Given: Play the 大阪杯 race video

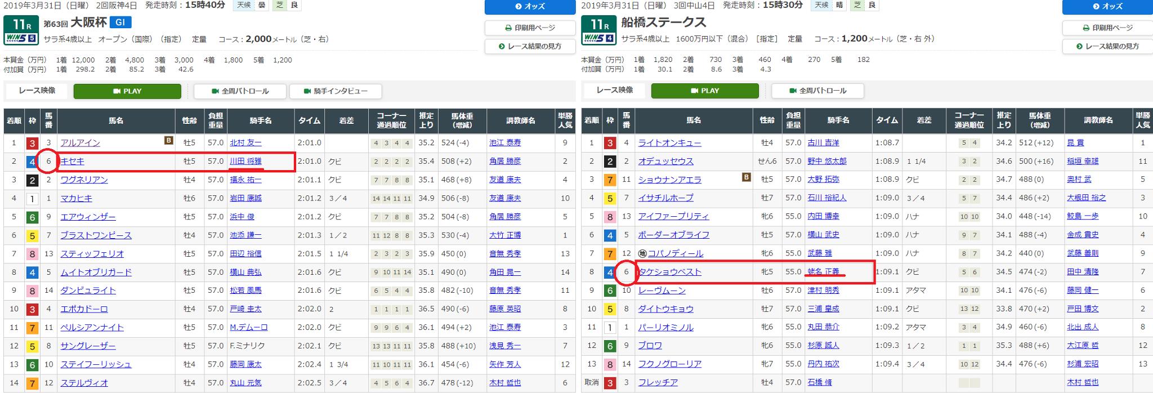Looking at the screenshot, I should (x=127, y=91).
